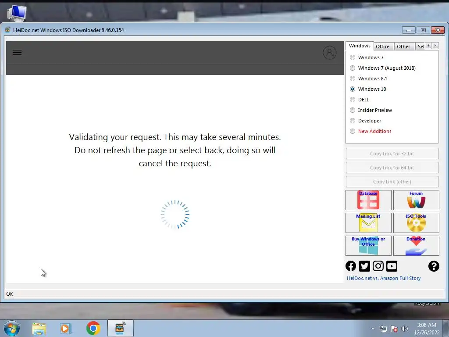Click the taskbar clock showing 3:08 AM

point(427,329)
